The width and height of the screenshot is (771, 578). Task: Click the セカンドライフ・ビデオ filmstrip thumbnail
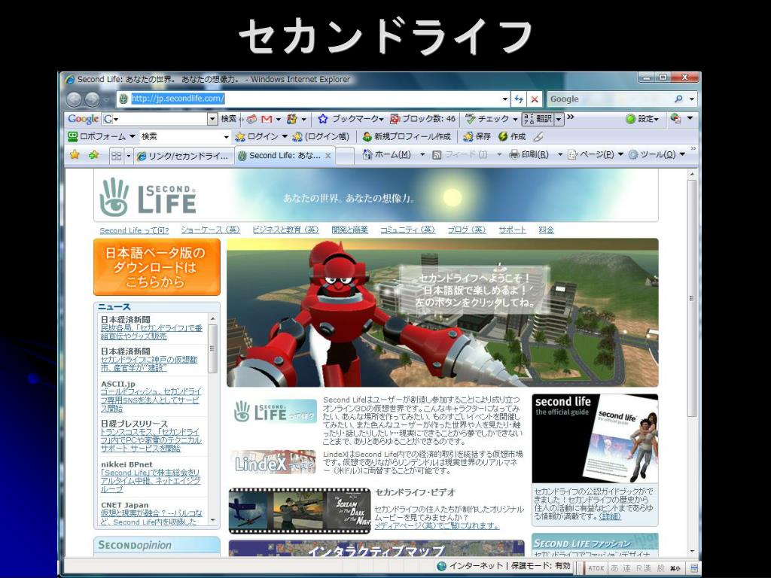point(300,511)
